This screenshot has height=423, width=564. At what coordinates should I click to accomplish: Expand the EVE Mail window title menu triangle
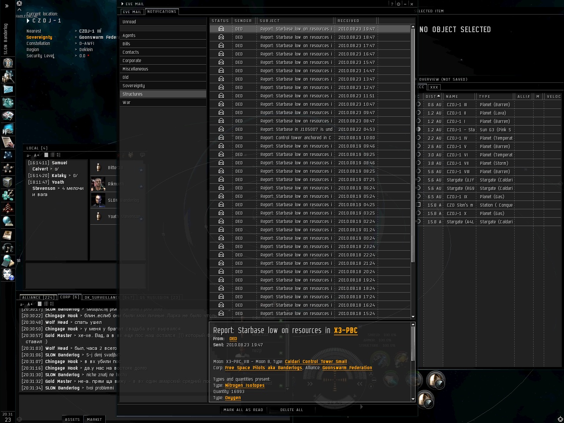(x=122, y=4)
